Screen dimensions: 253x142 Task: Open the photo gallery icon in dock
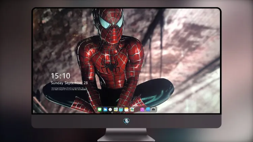pyautogui.click(x=132, y=109)
